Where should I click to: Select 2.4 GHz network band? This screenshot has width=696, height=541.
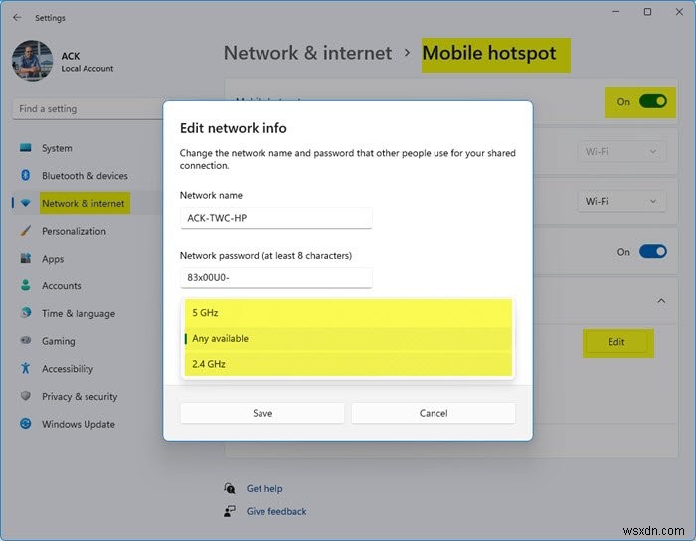pos(348,364)
